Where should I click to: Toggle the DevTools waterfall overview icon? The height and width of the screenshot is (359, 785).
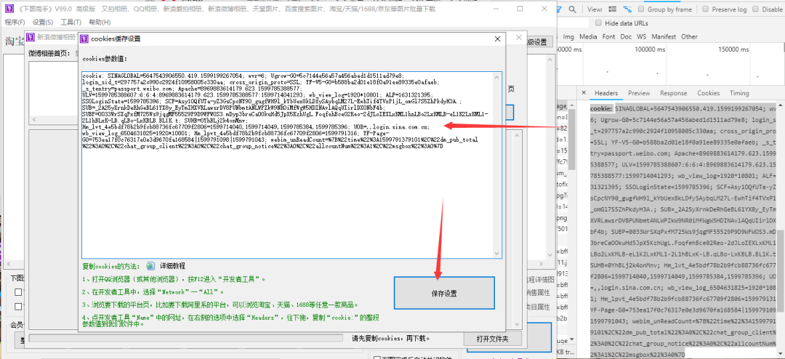627,9
